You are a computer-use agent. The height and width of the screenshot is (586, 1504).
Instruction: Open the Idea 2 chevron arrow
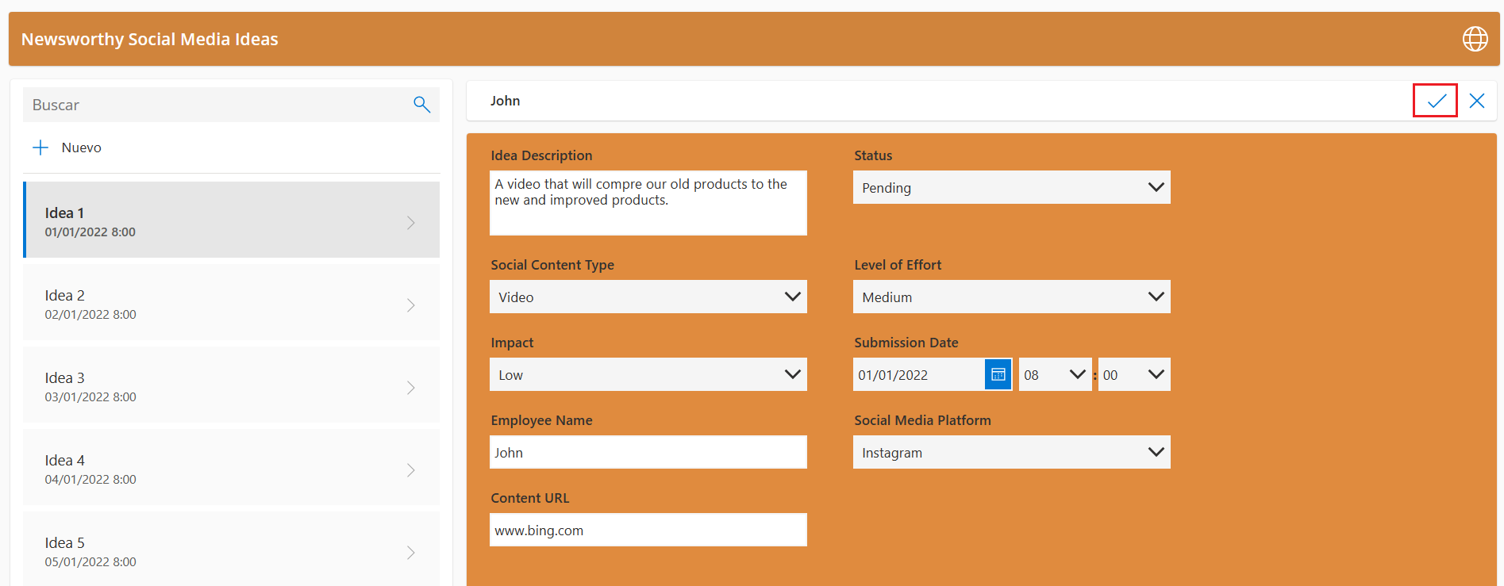click(411, 305)
